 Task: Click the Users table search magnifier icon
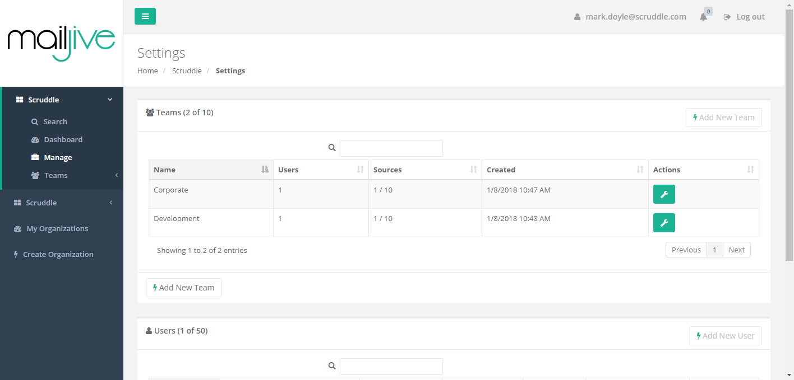coord(332,366)
